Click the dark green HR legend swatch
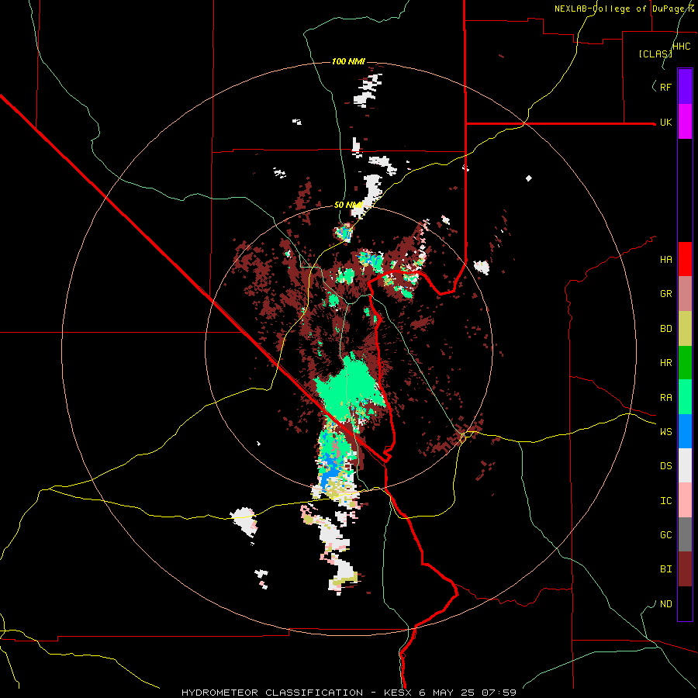 685,363
